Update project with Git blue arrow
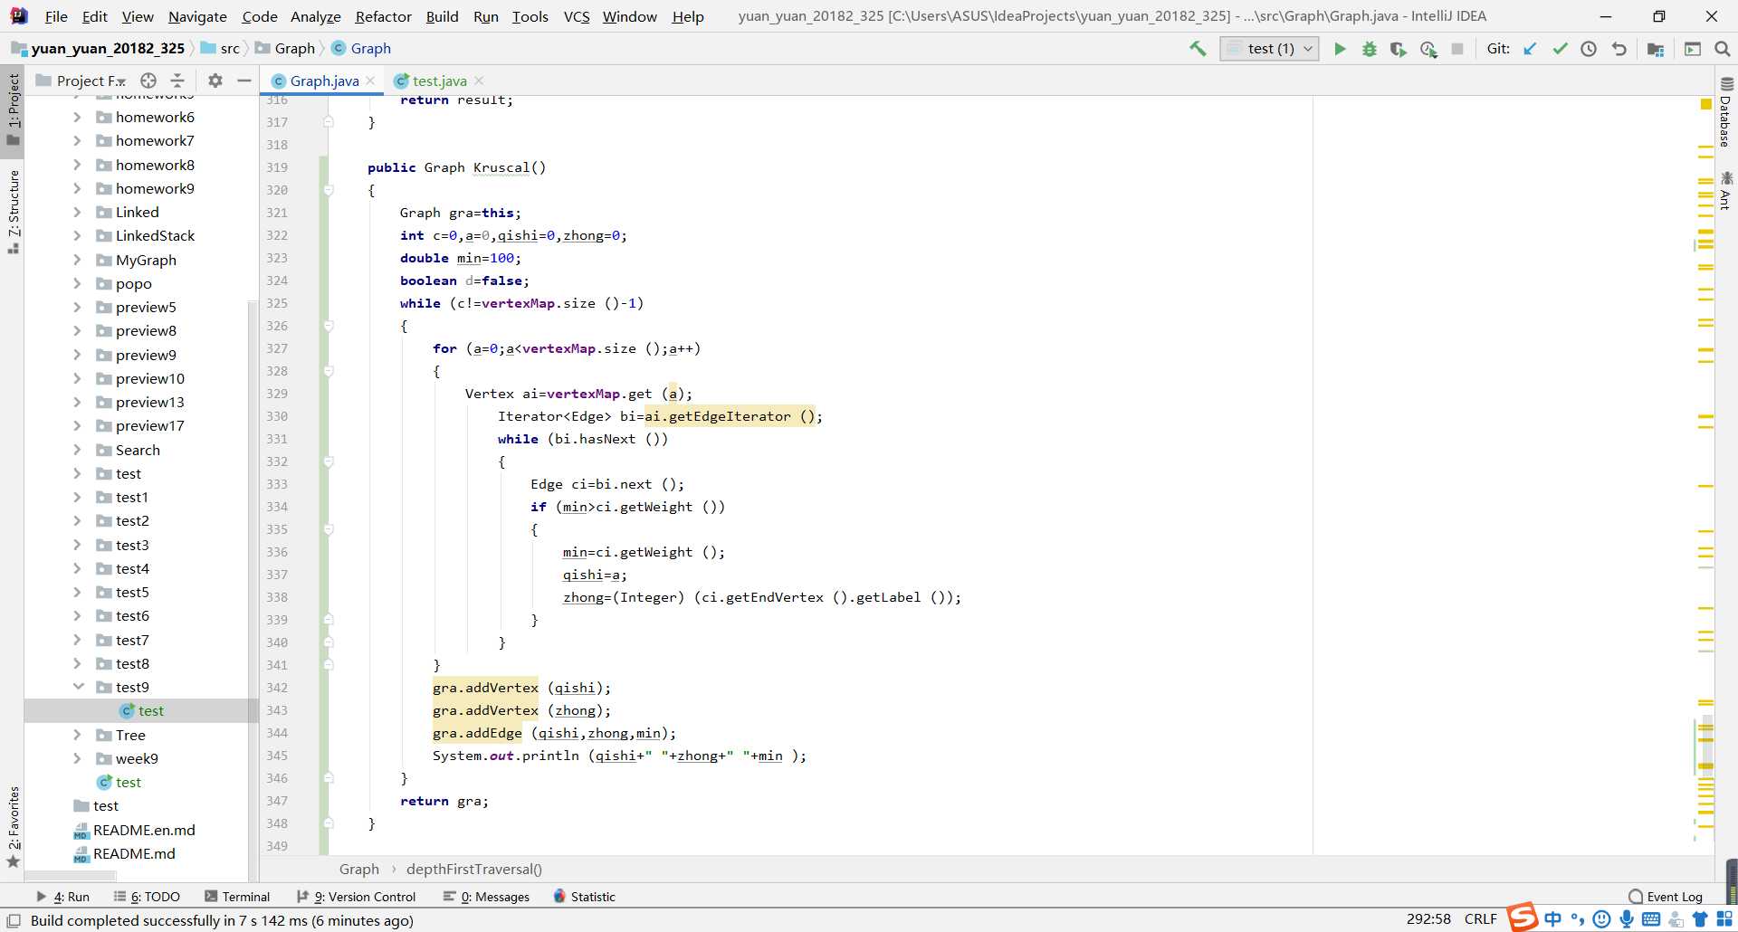This screenshot has width=1738, height=932. (x=1530, y=49)
